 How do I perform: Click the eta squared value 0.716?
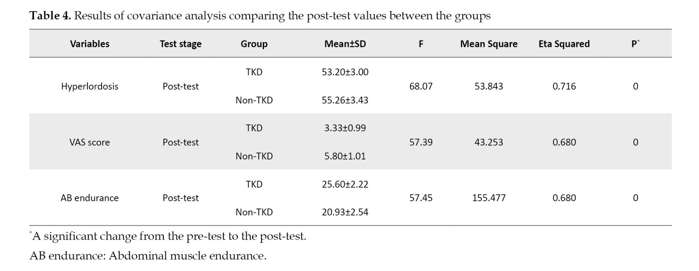[564, 86]
